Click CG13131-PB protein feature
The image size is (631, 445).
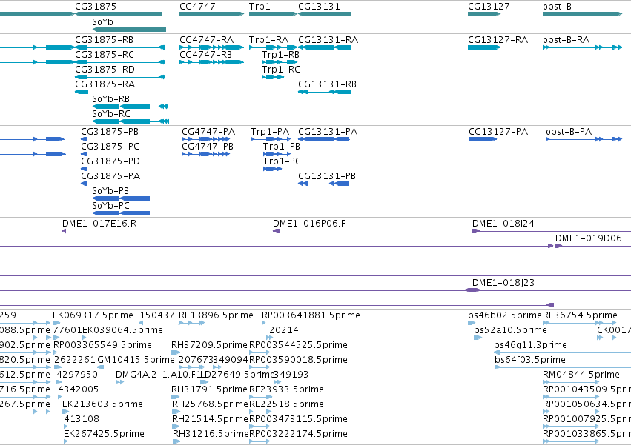pos(324,184)
